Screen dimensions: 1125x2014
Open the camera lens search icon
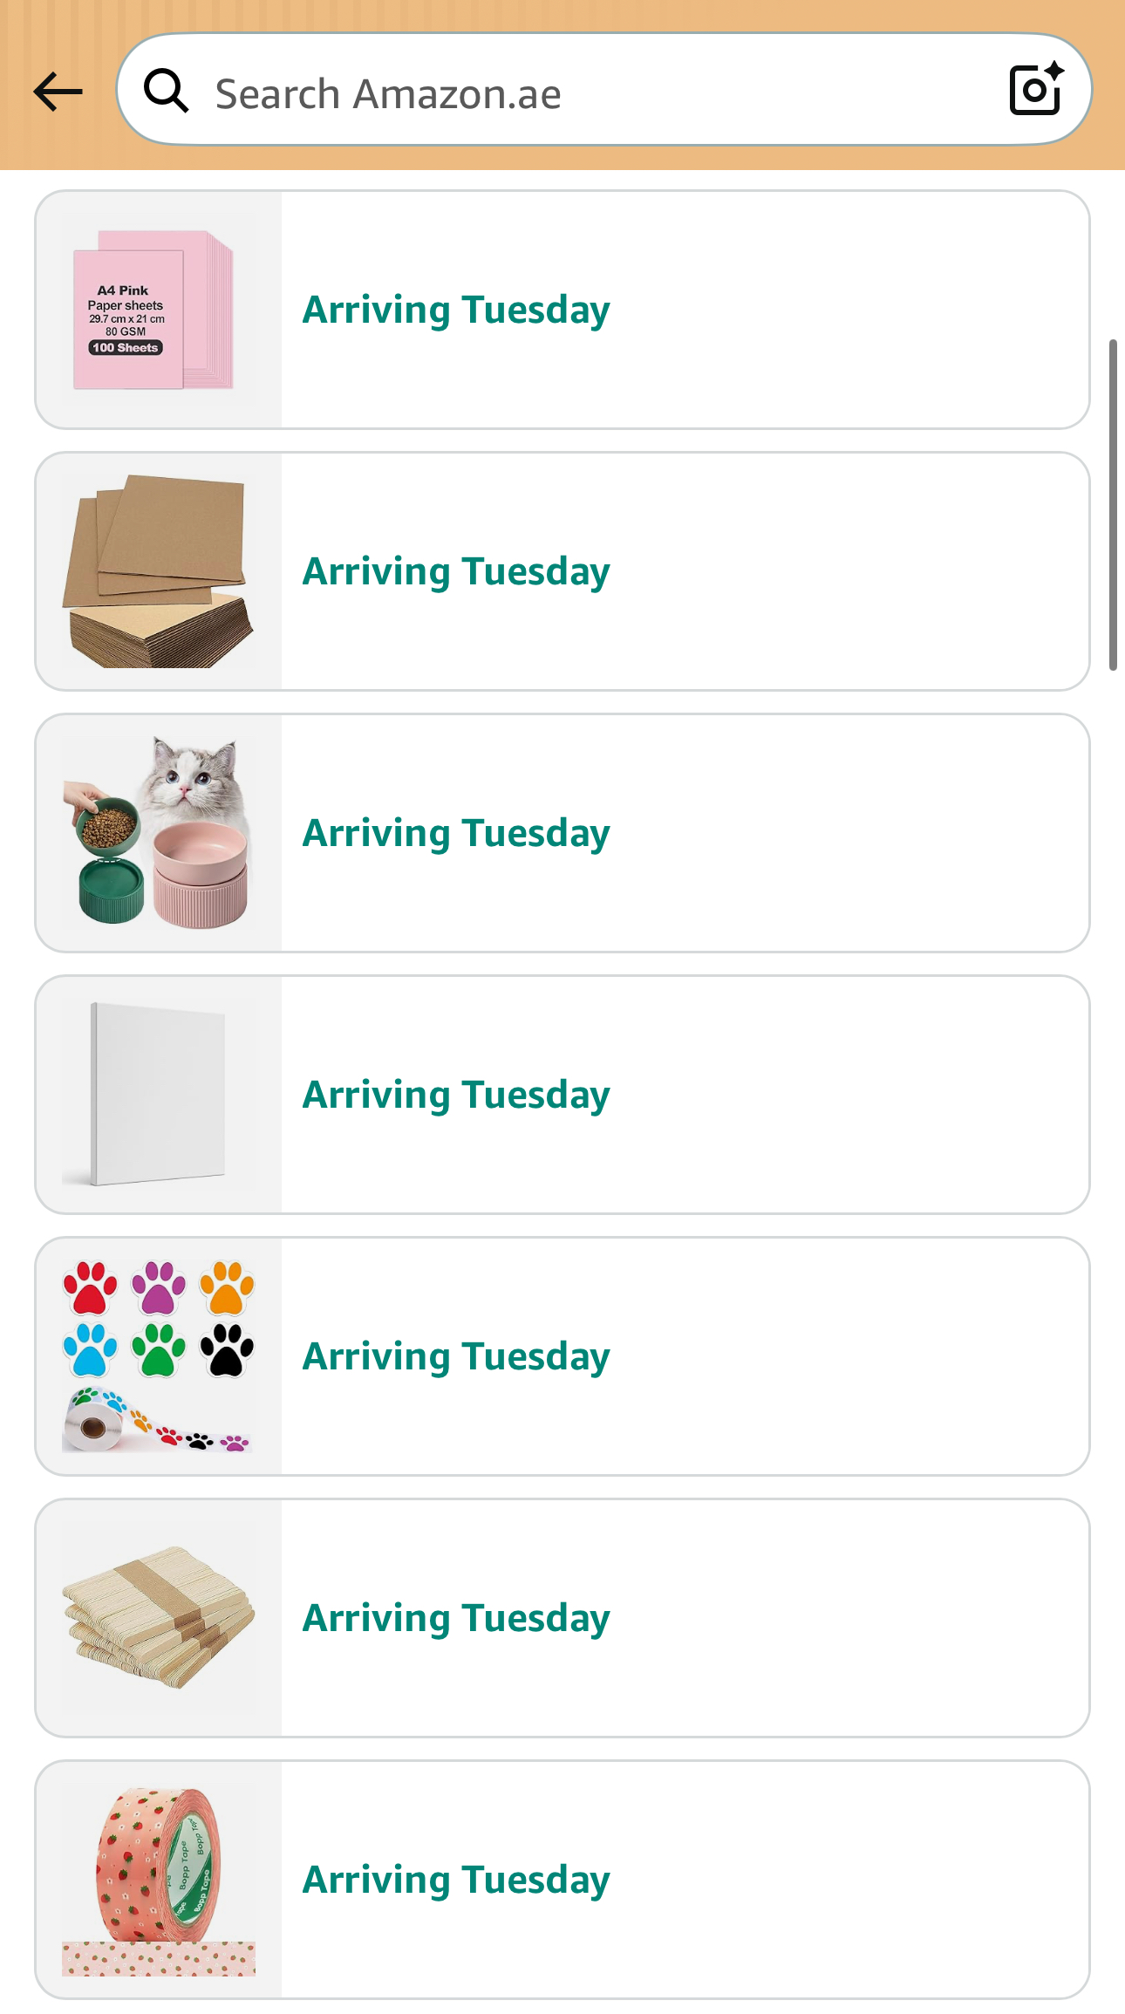click(1035, 90)
